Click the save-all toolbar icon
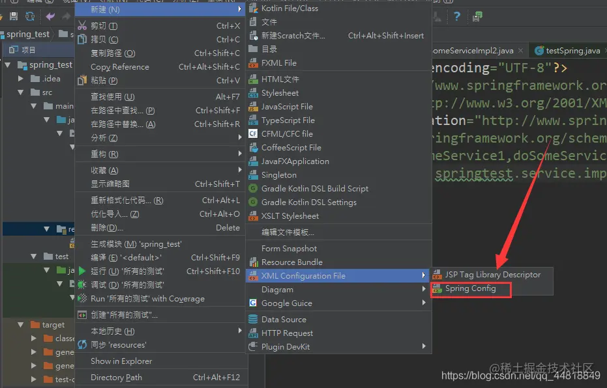 click(x=14, y=16)
